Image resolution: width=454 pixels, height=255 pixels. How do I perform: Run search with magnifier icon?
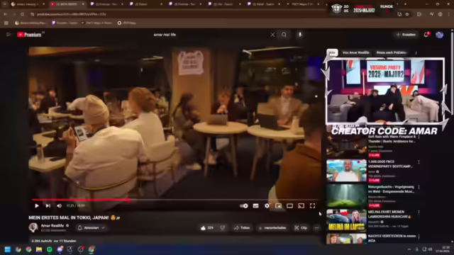coord(284,35)
